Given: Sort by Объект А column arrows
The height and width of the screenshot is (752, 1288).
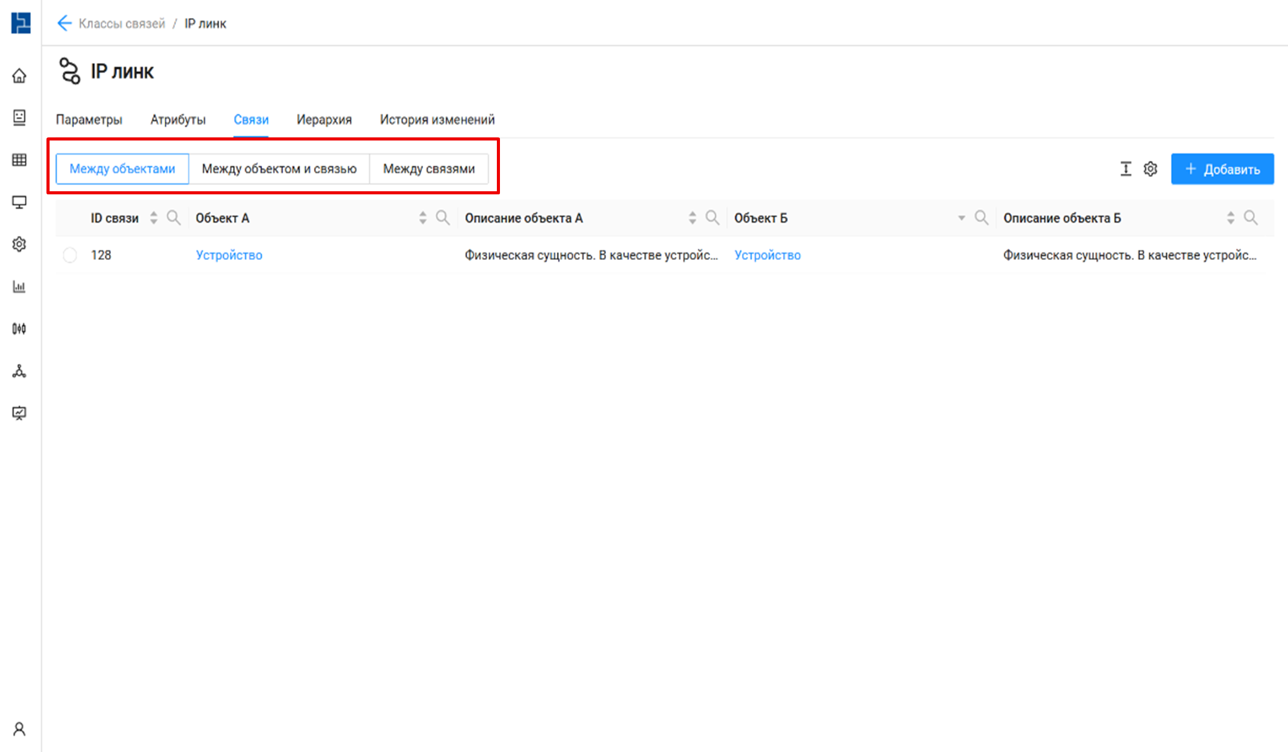Looking at the screenshot, I should [423, 218].
